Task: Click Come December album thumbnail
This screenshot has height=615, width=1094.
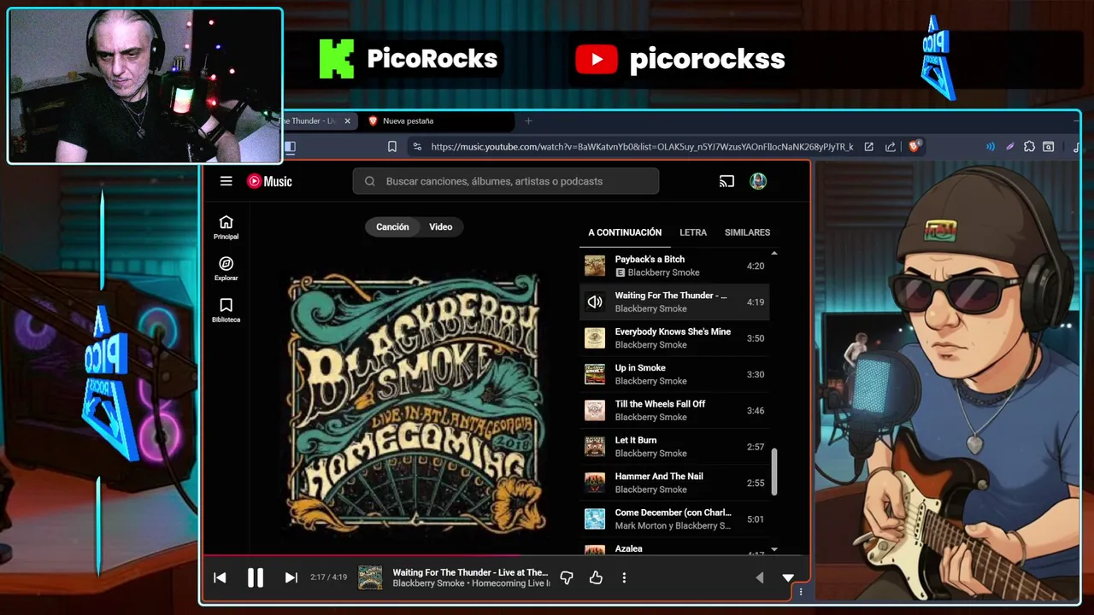Action: click(x=595, y=518)
